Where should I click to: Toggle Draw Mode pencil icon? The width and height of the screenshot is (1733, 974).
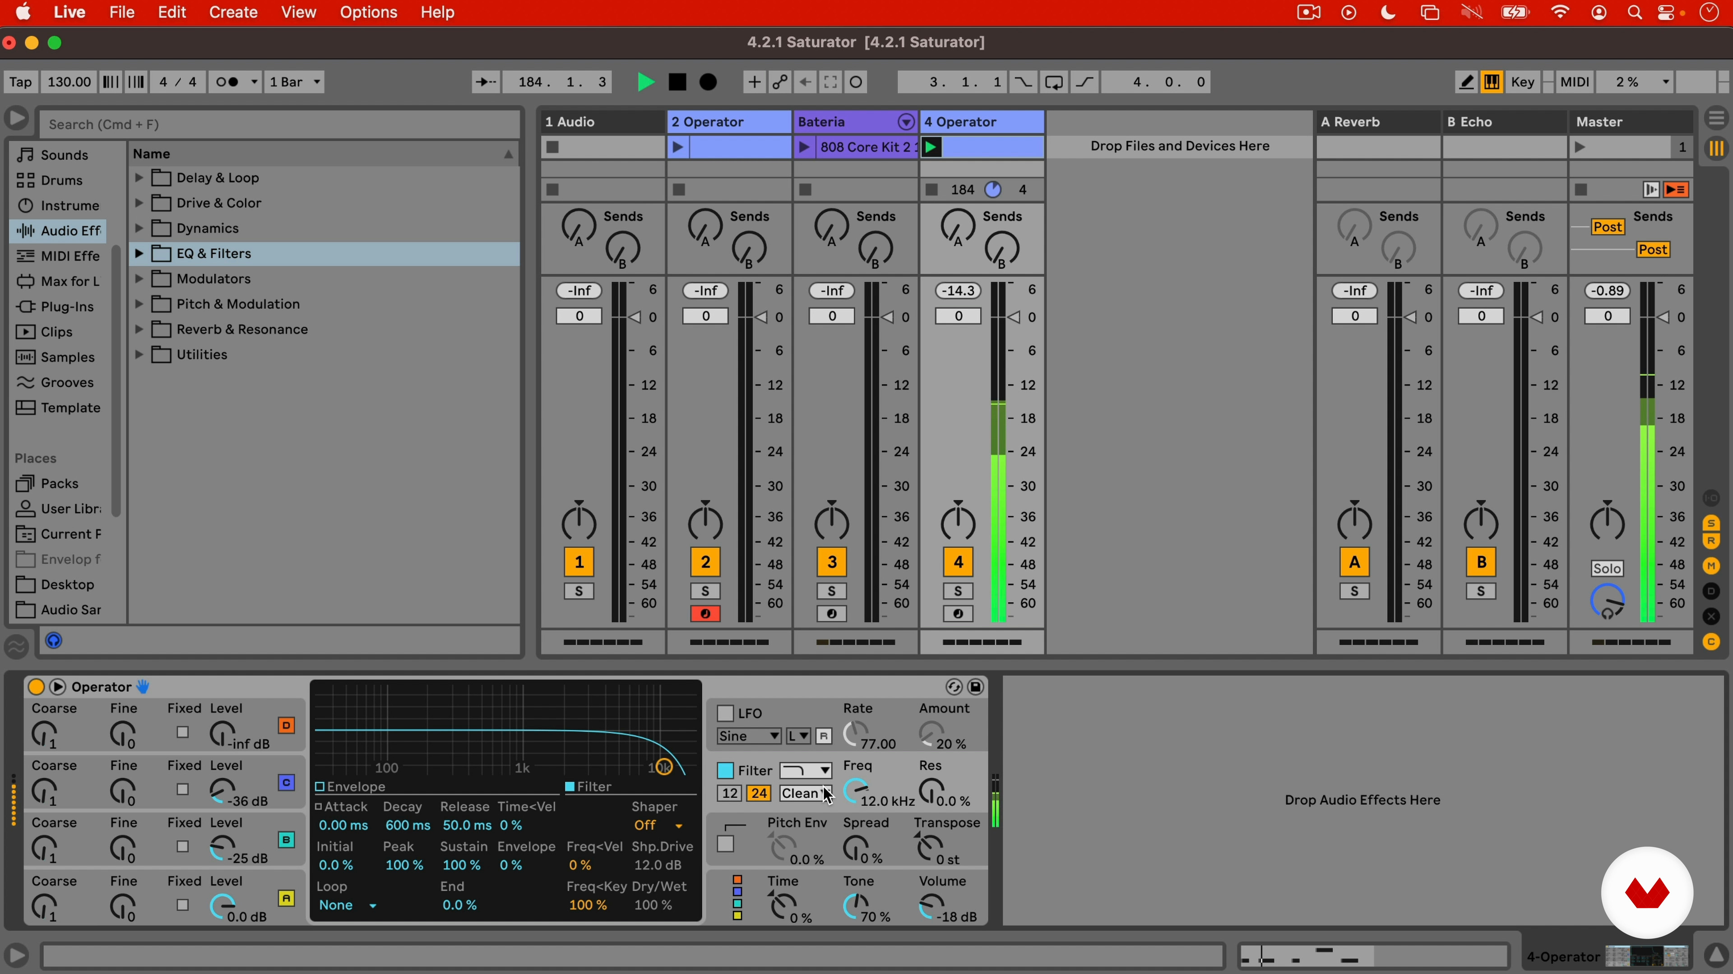pos(1467,82)
